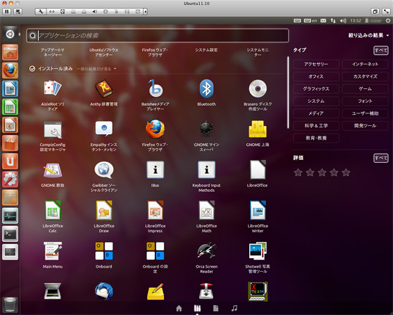Open Keyboard Input Methods
Screen dimensions: 393x315
point(206,170)
